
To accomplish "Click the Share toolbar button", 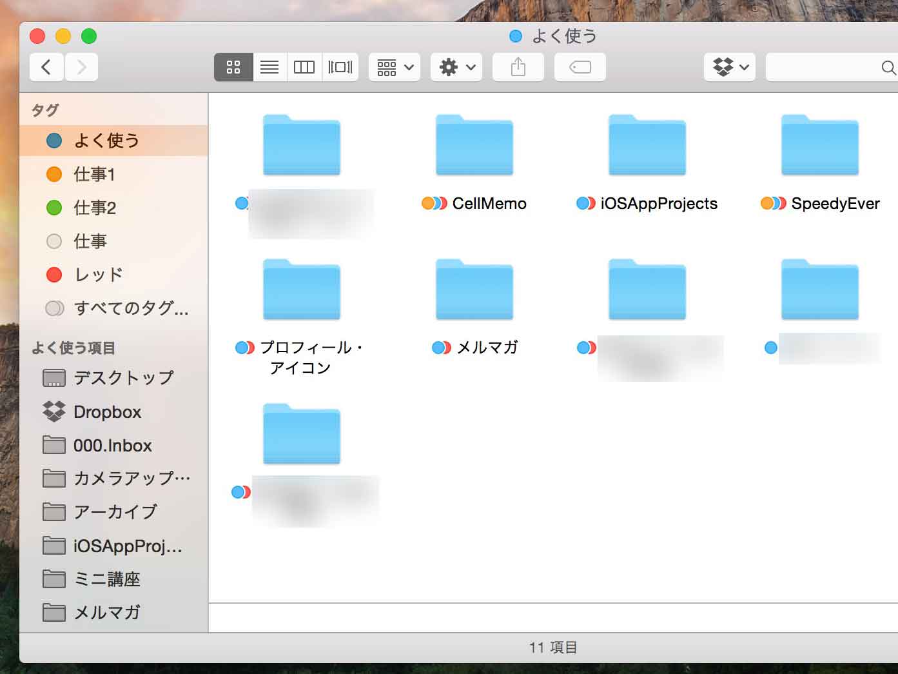I will (518, 67).
